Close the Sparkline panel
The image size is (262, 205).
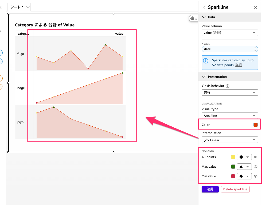click(x=256, y=7)
